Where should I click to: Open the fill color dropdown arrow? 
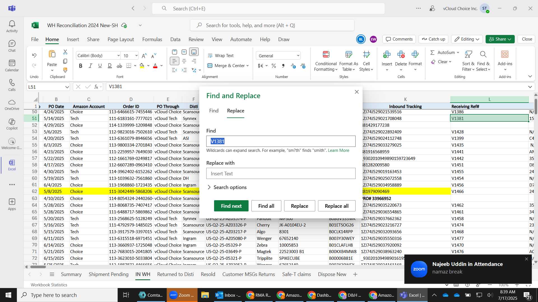click(148, 66)
